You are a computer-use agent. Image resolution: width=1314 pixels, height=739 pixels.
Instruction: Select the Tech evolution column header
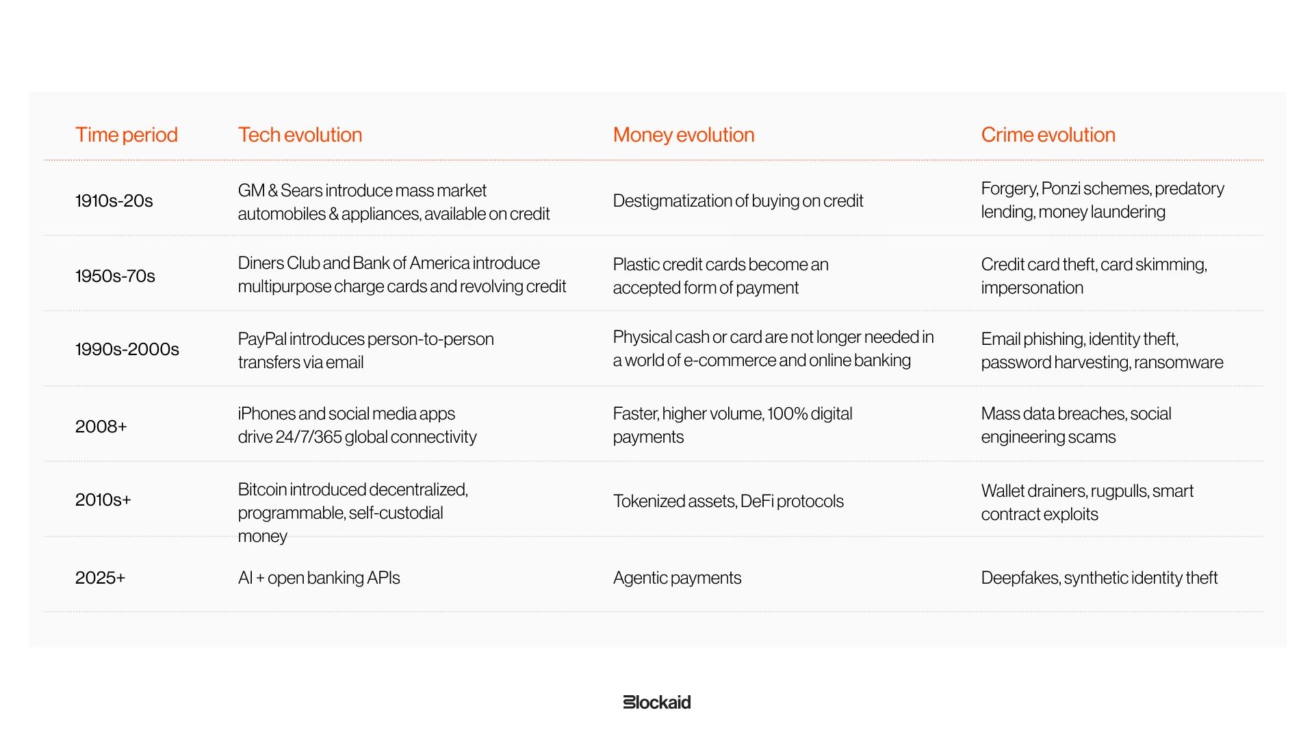click(300, 135)
